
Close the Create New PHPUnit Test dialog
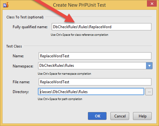pyautogui.click(x=152, y=3)
